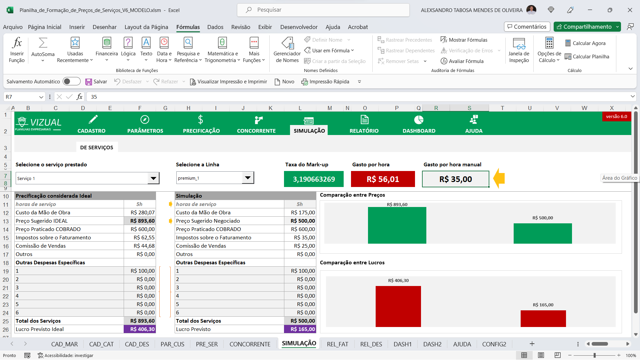Click zoom percentage 100%
This screenshot has width=640, height=360.
[631, 355]
